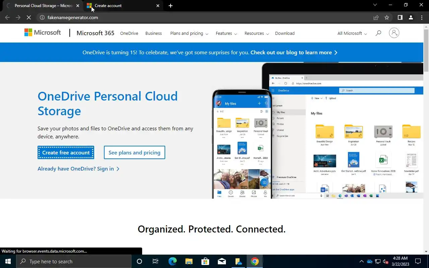Open the Business nav item
The height and width of the screenshot is (268, 429).
(x=154, y=33)
